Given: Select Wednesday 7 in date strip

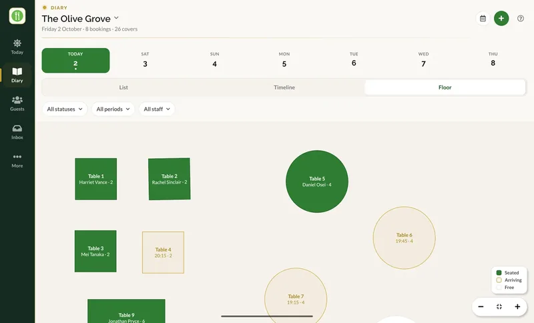Looking at the screenshot, I should [x=423, y=60].
